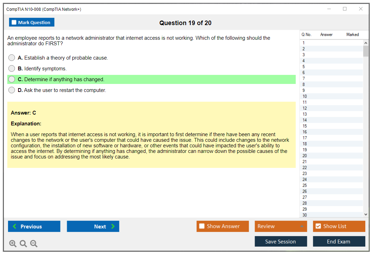Click the reset zoom magnifier icon

[23, 244]
